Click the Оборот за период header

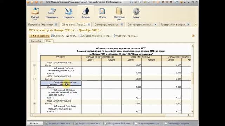[141, 57]
